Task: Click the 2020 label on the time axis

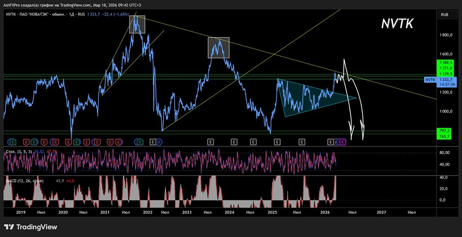Action: 63,212
